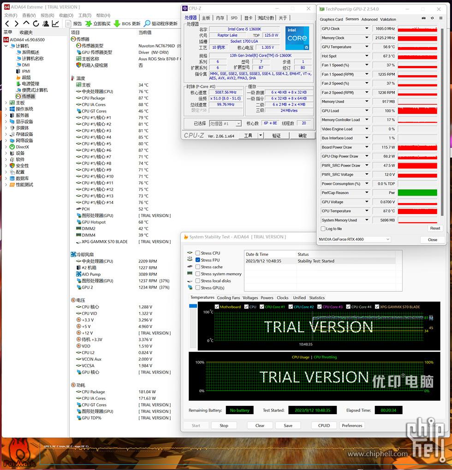
Task: Click the GPU-Z screenshot camera icon
Action: point(423,18)
